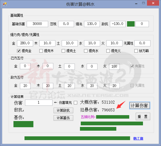
Task: Click the 敌抗 input showing -130.0
Action: click(118, 24)
